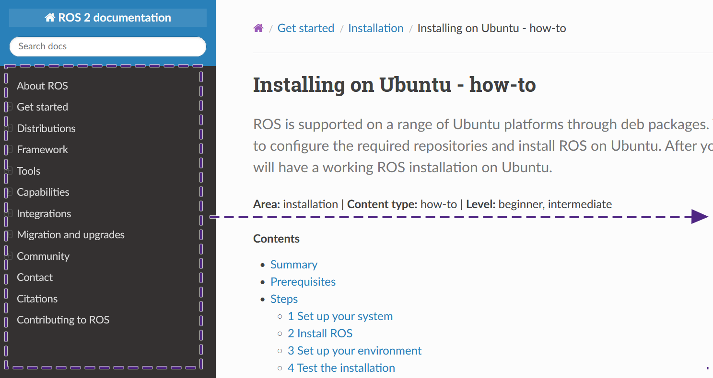Jump to the Summary section

[294, 265]
